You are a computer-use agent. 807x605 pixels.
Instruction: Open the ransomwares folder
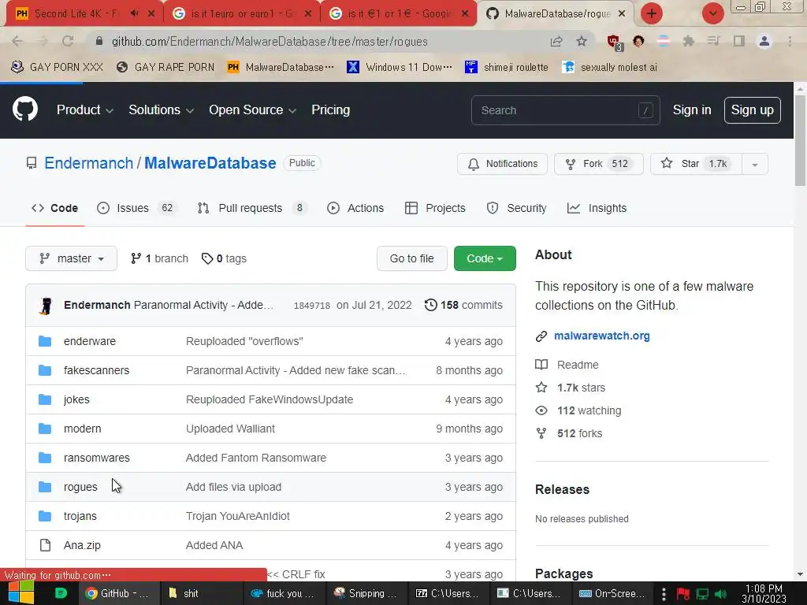click(x=97, y=458)
